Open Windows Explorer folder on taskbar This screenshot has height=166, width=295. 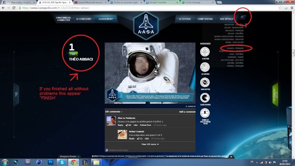pyautogui.click(x=96, y=162)
